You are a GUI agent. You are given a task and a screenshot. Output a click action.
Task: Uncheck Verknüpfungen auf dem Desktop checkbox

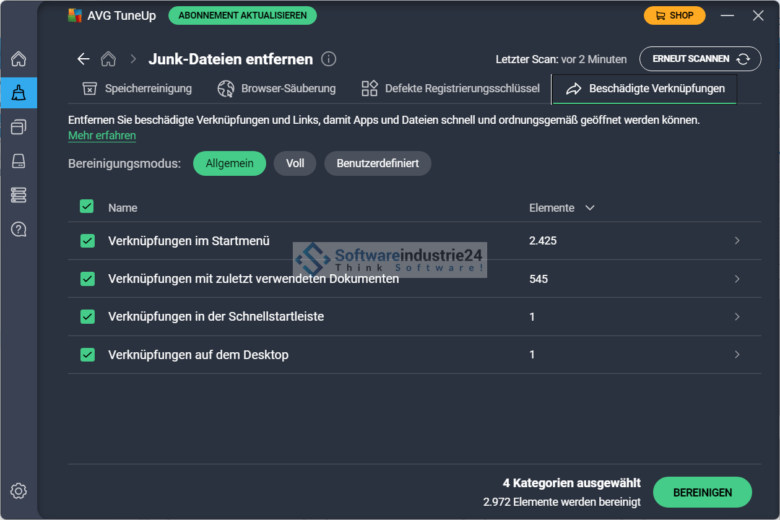tap(87, 355)
